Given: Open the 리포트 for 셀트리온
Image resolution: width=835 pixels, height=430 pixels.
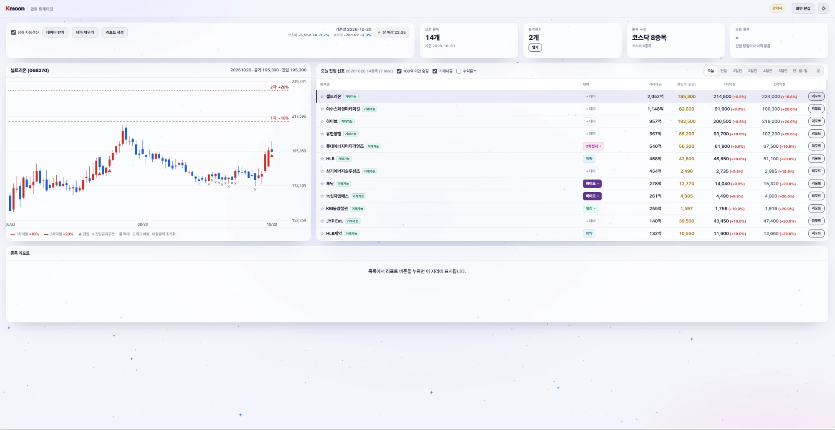Looking at the screenshot, I should [x=816, y=96].
